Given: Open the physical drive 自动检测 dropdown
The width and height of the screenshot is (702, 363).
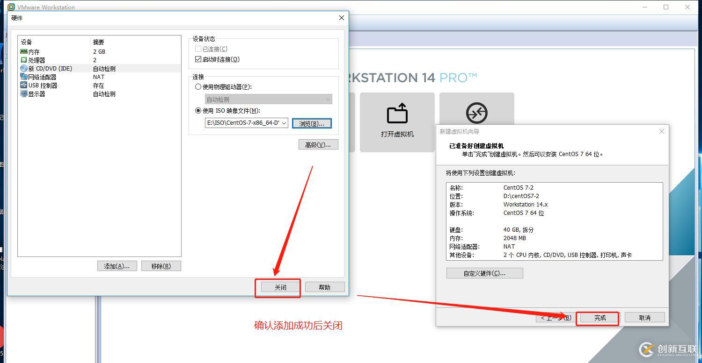Looking at the screenshot, I should click(269, 99).
